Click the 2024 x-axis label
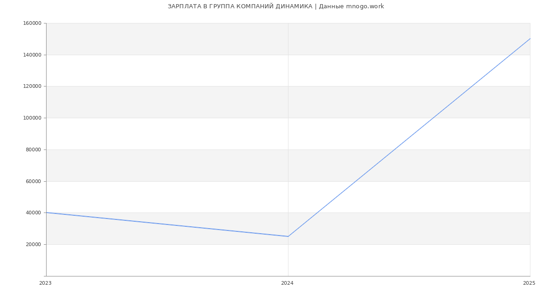Viewport: 553px width, 299px height. pos(287,283)
